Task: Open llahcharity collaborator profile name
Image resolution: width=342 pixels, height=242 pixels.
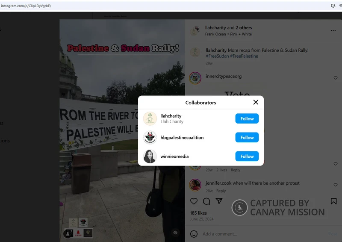Action: [x=171, y=116]
